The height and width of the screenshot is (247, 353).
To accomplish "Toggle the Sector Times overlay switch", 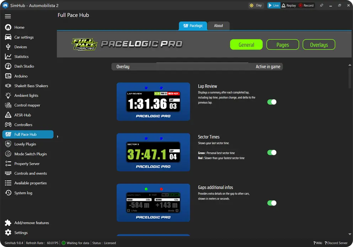I will (272, 152).
